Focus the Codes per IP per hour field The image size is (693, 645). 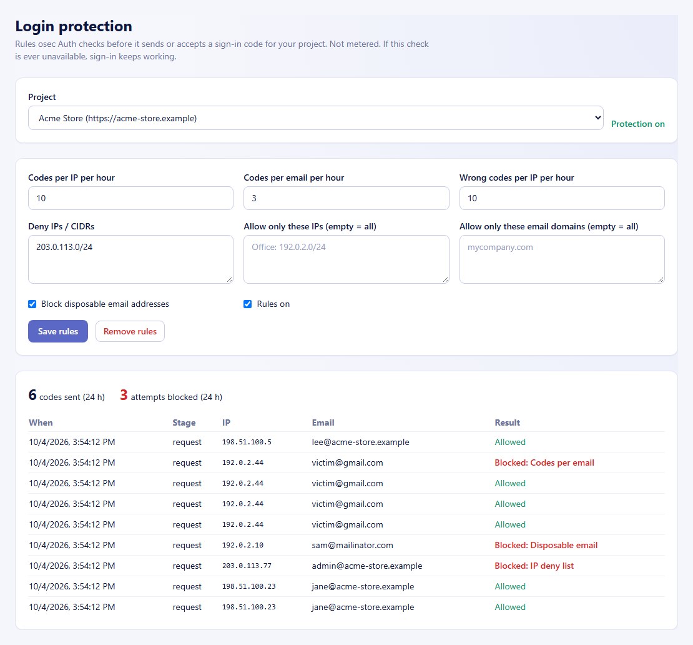pos(130,198)
